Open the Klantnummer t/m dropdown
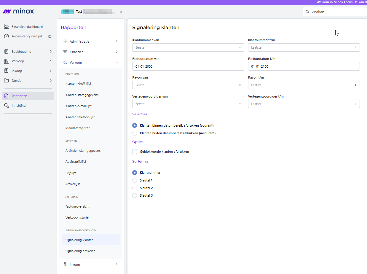This screenshot has height=274, width=367. (304, 47)
